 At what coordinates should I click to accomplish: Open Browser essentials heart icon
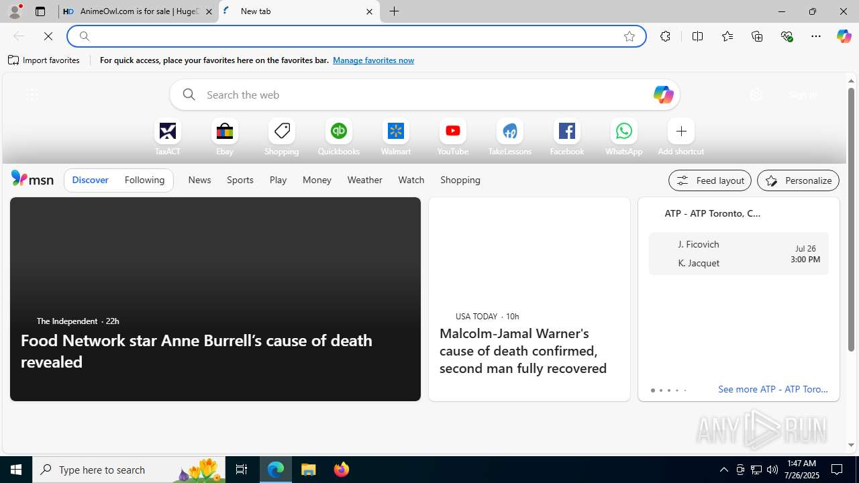coord(787,36)
